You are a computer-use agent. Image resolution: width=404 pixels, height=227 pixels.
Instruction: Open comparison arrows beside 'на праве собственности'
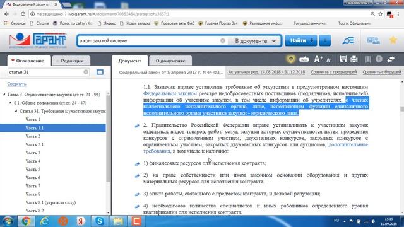(137, 176)
